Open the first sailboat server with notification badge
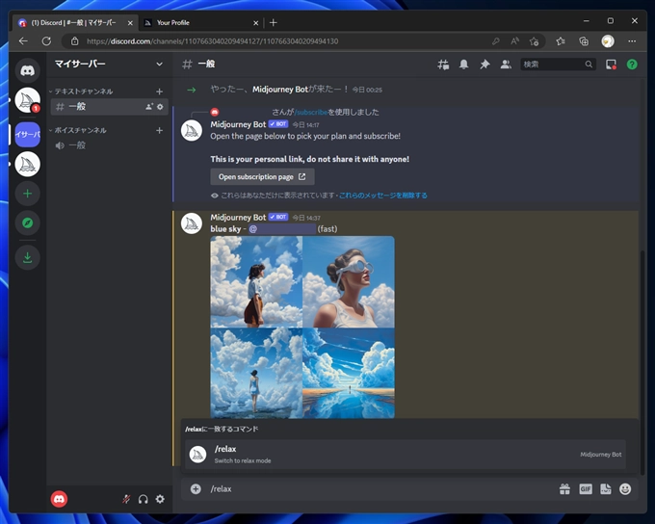Screen dimensions: 655x524 (28, 100)
